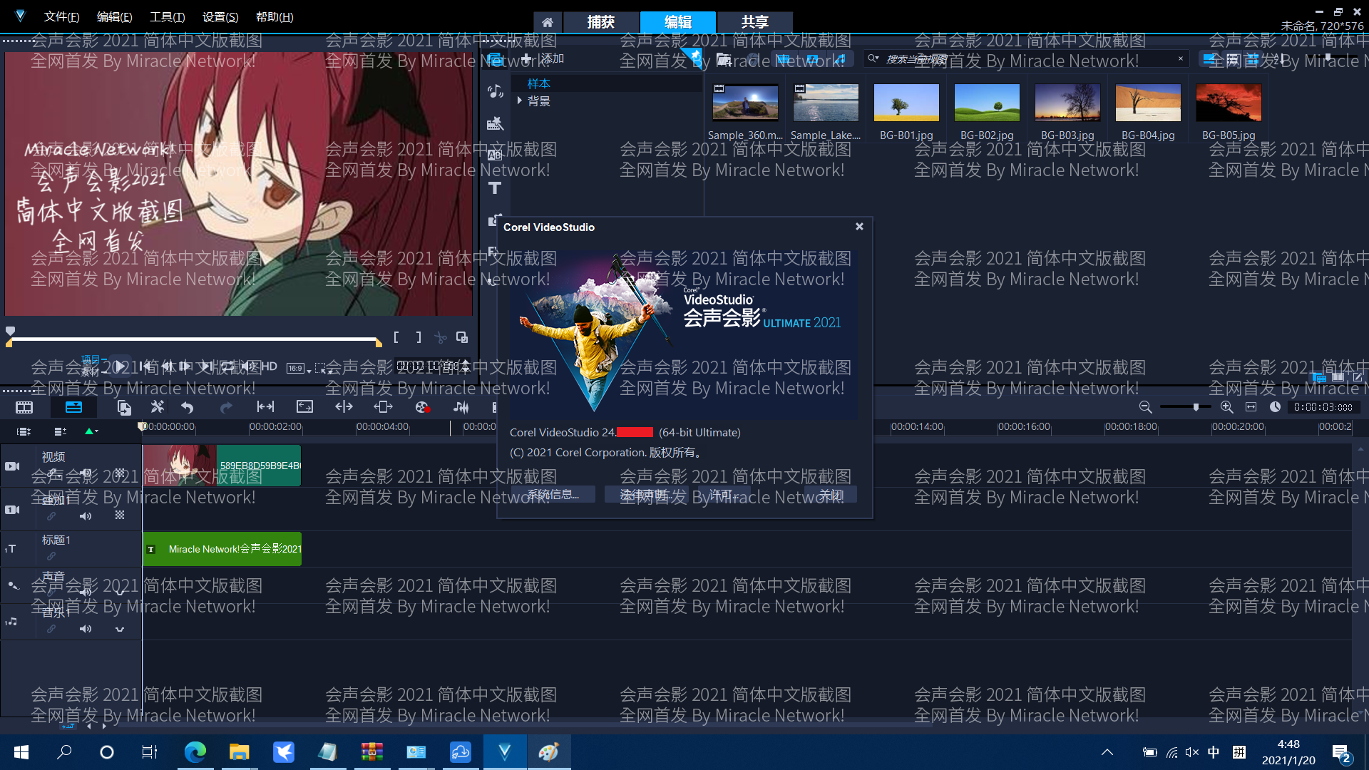The image size is (1369, 770).
Task: Open the Template library panel
Action: (496, 123)
